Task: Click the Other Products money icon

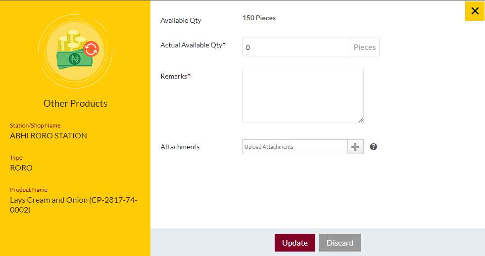Action: click(x=75, y=51)
